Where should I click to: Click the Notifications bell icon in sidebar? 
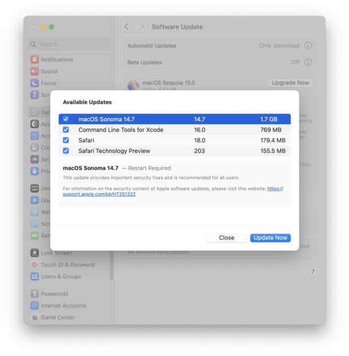(x=35, y=59)
